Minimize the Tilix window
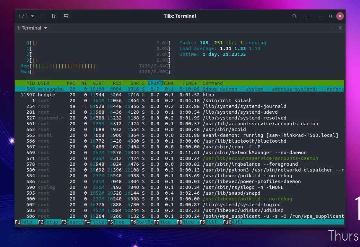Image resolution: width=360 pixels, height=247 pixels. (x=320, y=16)
